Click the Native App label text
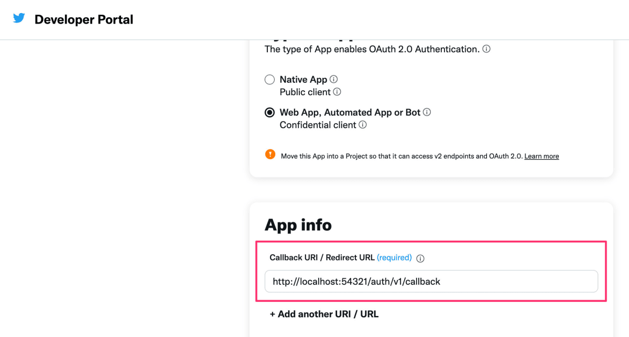 click(x=303, y=80)
